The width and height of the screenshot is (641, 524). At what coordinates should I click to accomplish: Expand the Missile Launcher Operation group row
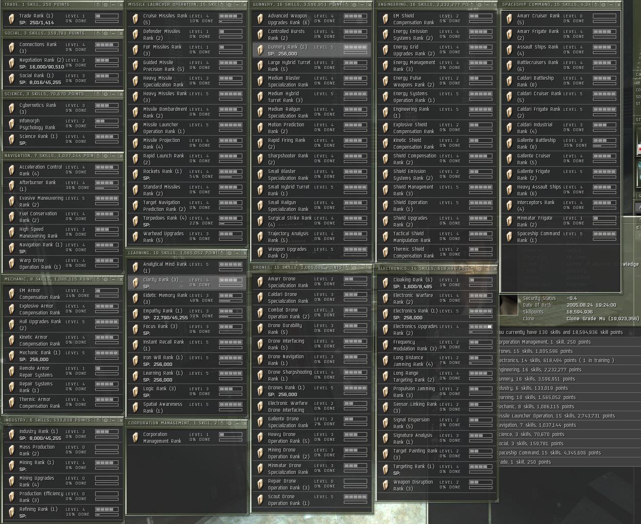[x=569, y=416]
